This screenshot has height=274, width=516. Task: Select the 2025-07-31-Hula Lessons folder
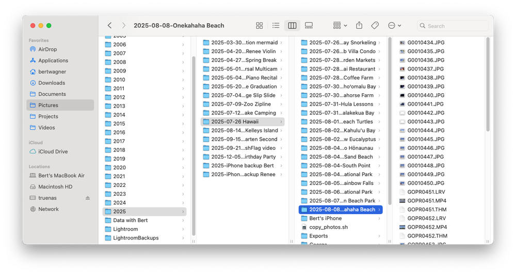tap(341, 104)
